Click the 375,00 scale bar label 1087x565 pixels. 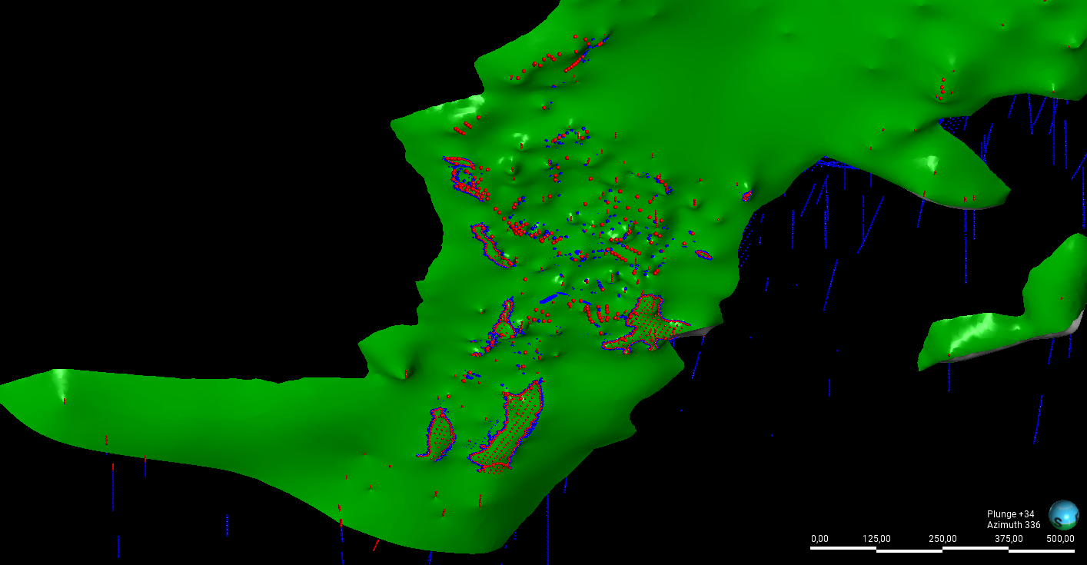[1009, 538]
